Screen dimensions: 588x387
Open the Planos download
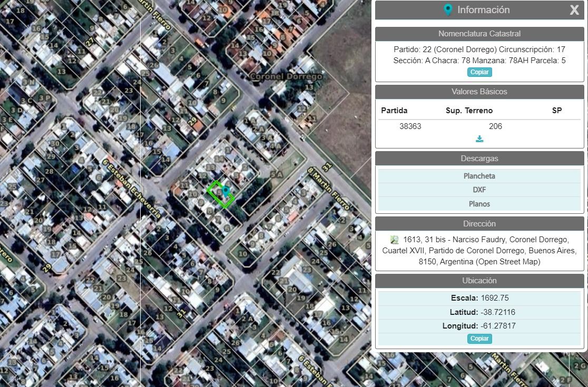(479, 204)
